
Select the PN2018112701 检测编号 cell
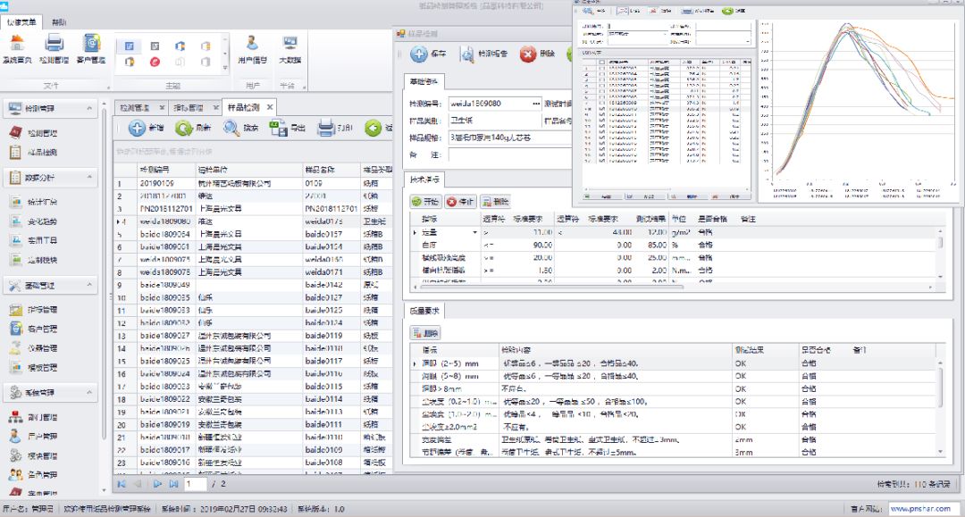[x=165, y=208]
